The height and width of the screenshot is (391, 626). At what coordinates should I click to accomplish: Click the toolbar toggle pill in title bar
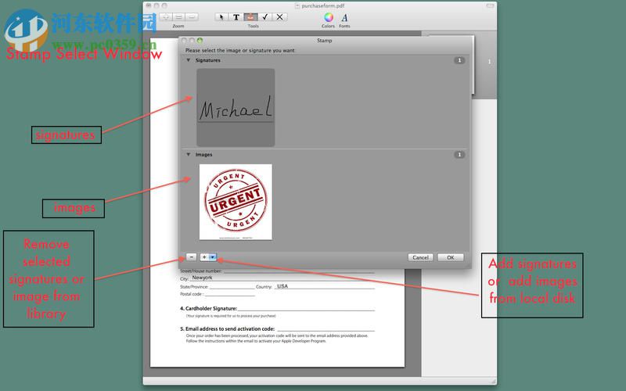pyautogui.click(x=490, y=5)
